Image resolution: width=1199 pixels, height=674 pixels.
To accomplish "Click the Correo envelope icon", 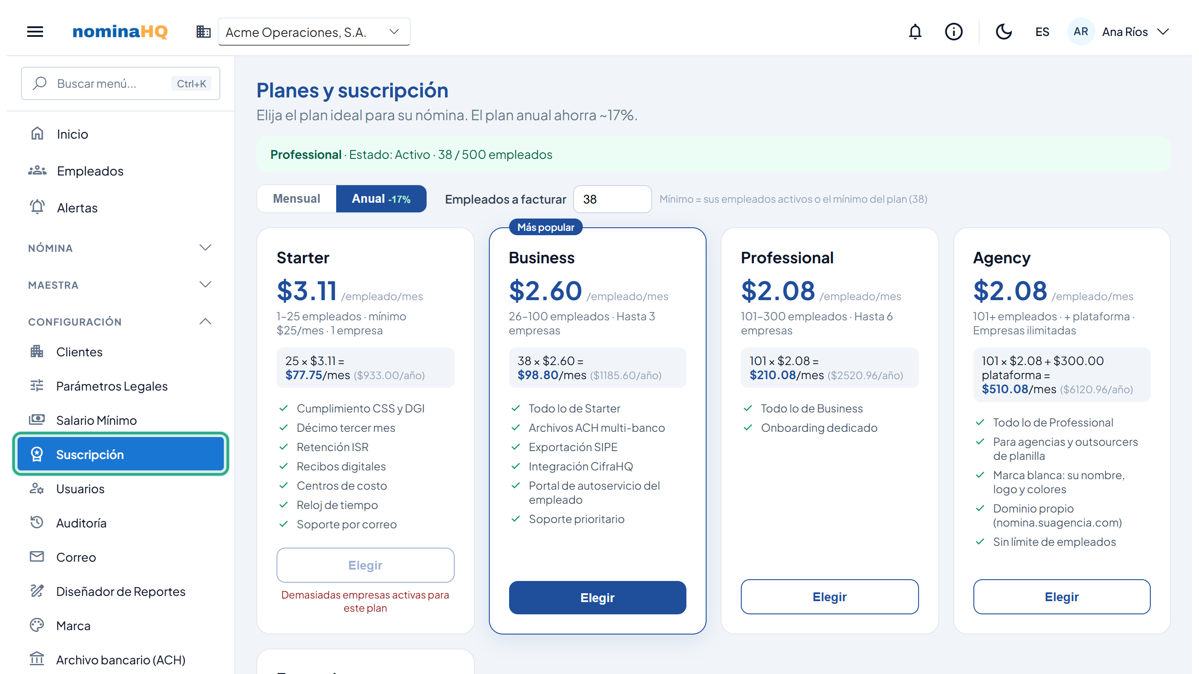I will (x=37, y=557).
